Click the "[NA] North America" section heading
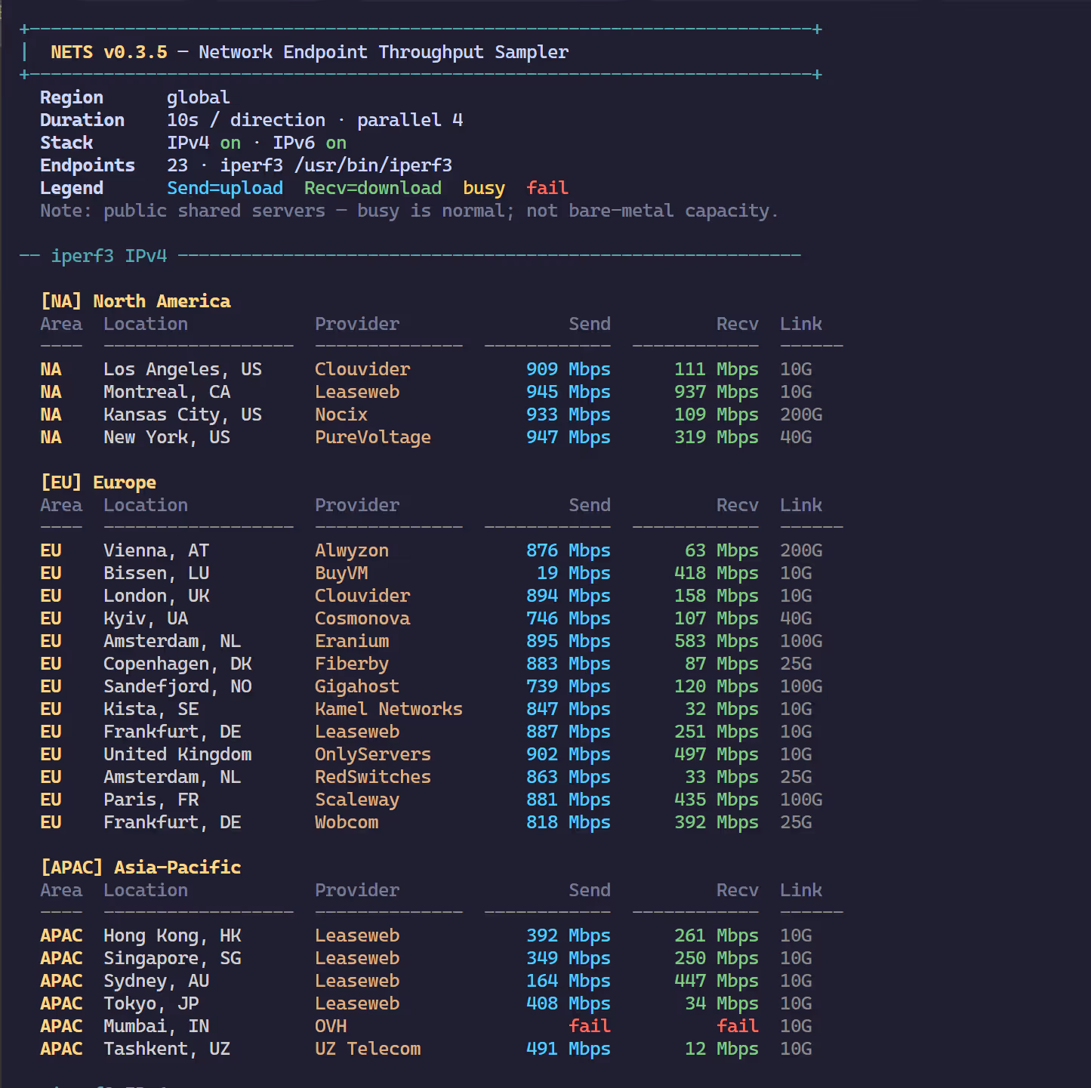Screen dimensions: 1091x1088 click(x=136, y=301)
